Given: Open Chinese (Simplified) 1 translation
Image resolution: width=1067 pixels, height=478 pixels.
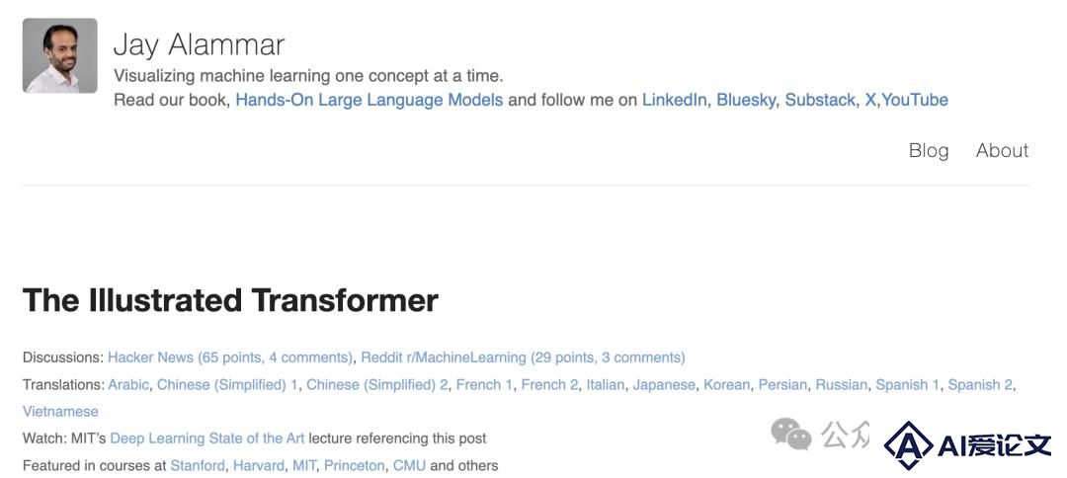Looking at the screenshot, I should tap(227, 385).
